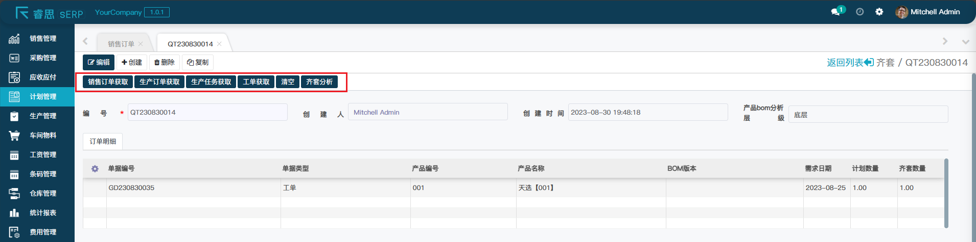Go to 仓库管理 module
The width and height of the screenshot is (976, 242).
tap(42, 194)
